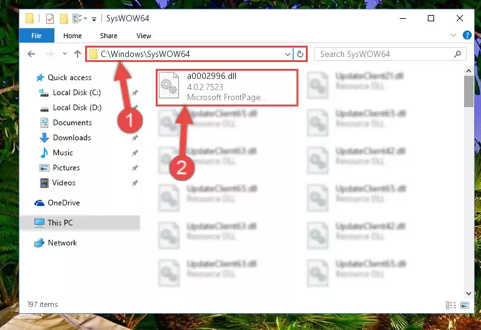The height and width of the screenshot is (330, 481).
Task: Click the Pictures icon in the sidebar
Action: pyautogui.click(x=44, y=168)
